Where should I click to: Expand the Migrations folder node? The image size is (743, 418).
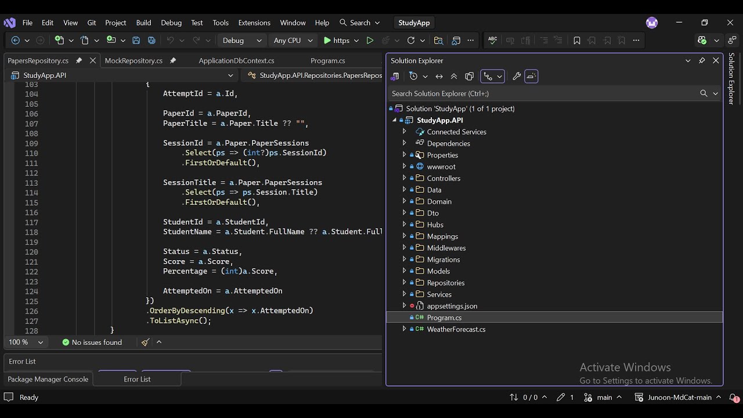coord(405,260)
